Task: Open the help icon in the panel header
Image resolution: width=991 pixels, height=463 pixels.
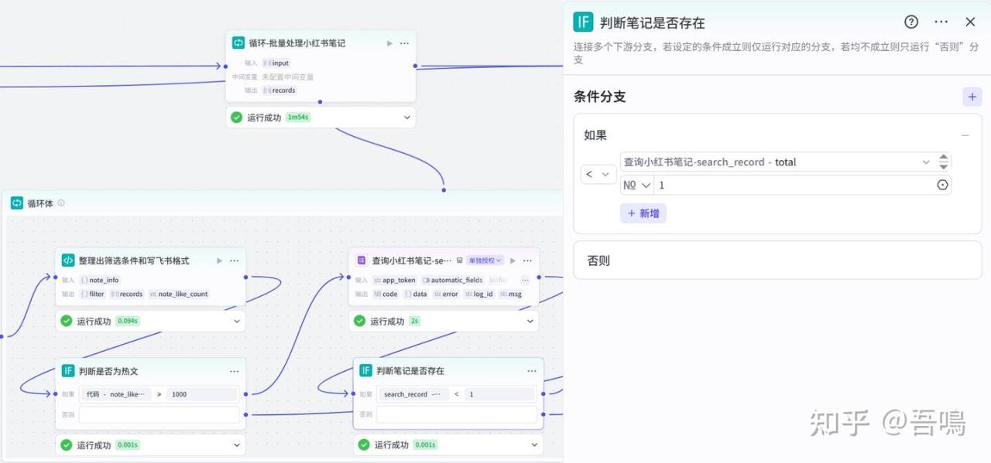Action: (911, 22)
